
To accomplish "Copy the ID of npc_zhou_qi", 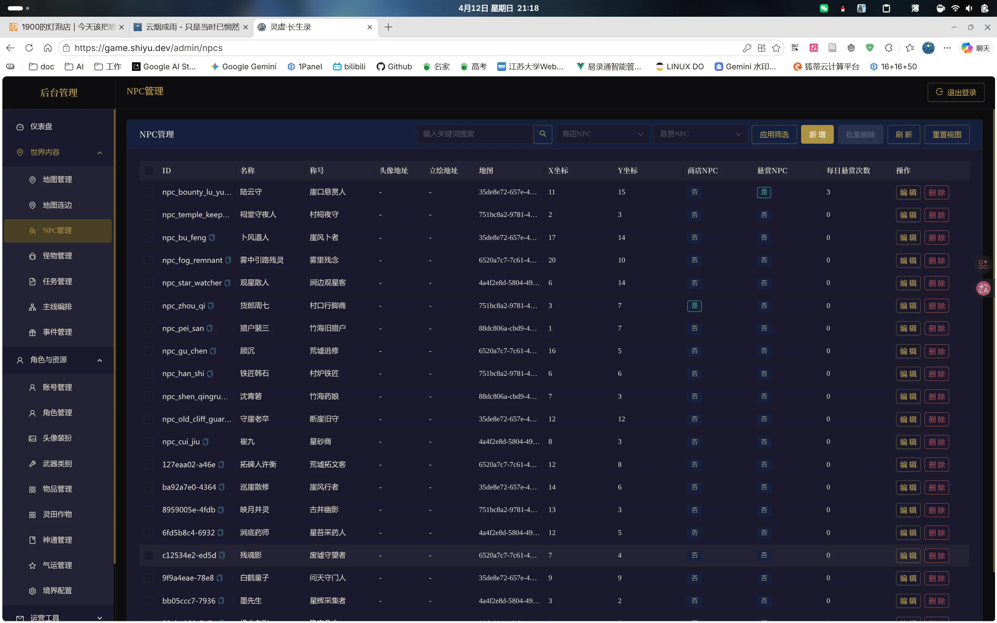I will pos(211,305).
